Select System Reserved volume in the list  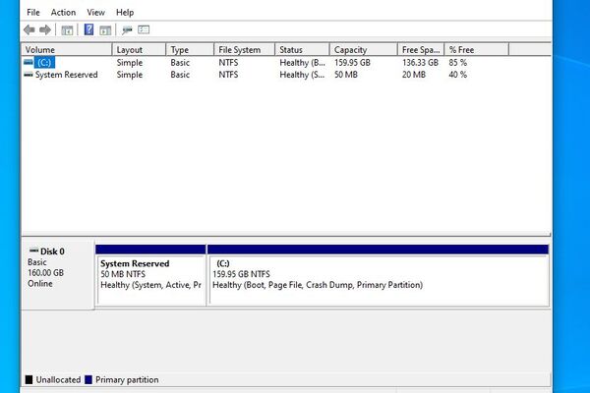coord(65,75)
